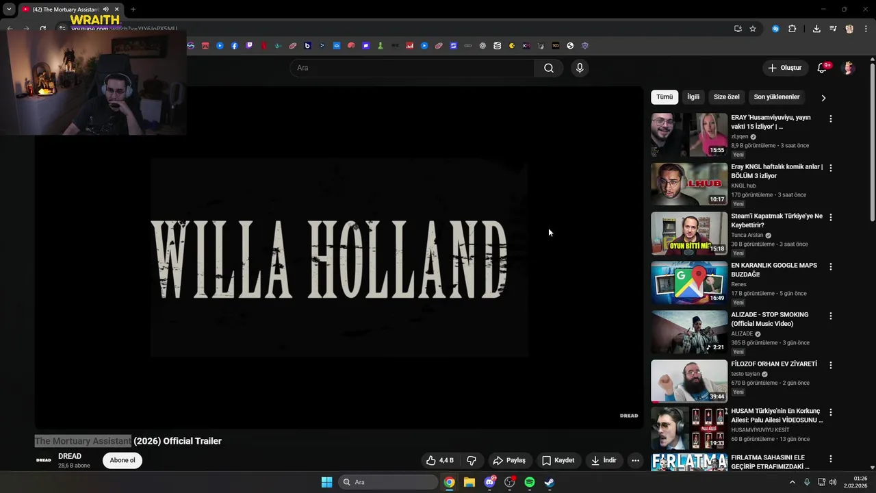This screenshot has height=493, width=876.
Task: Open options menu for Eray KNGL video
Action: 831,168
